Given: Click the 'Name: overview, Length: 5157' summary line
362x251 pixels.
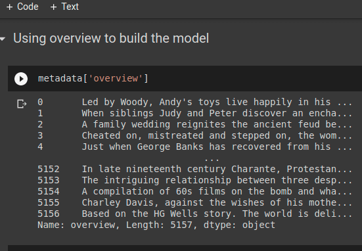Looking at the screenshot, I should [x=156, y=225].
